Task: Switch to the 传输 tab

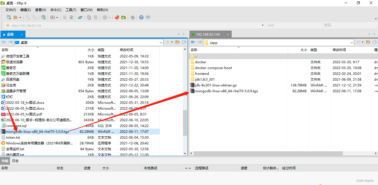Action: [5, 161]
